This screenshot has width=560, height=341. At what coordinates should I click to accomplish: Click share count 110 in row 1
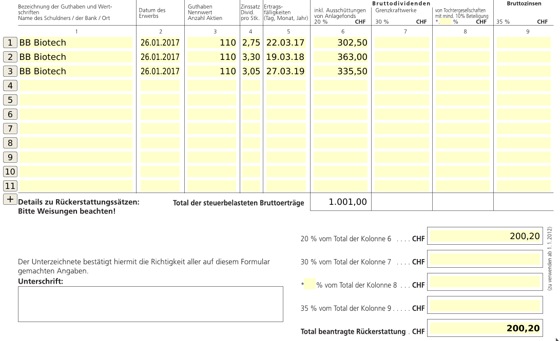212,43
